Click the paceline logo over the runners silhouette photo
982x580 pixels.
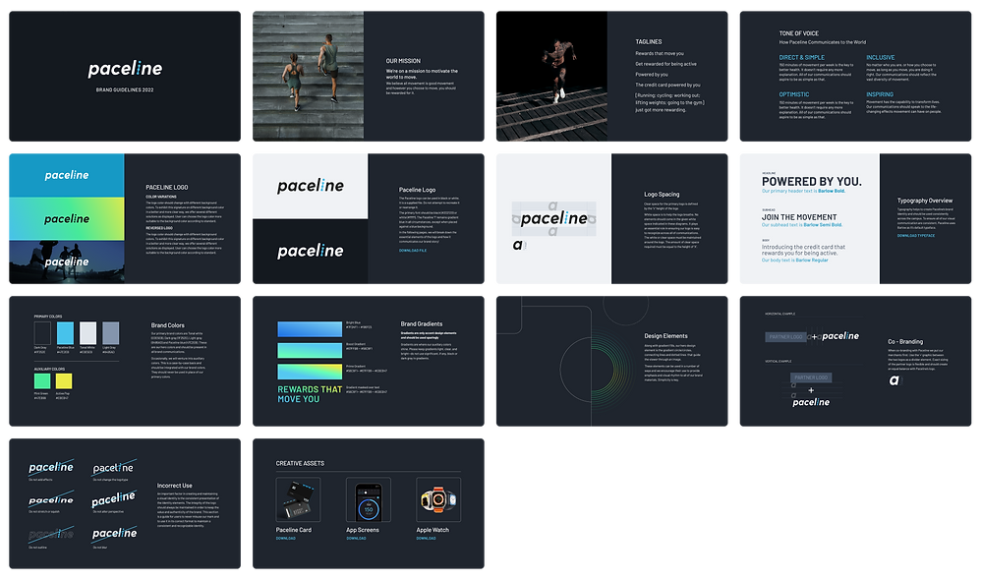[67, 261]
